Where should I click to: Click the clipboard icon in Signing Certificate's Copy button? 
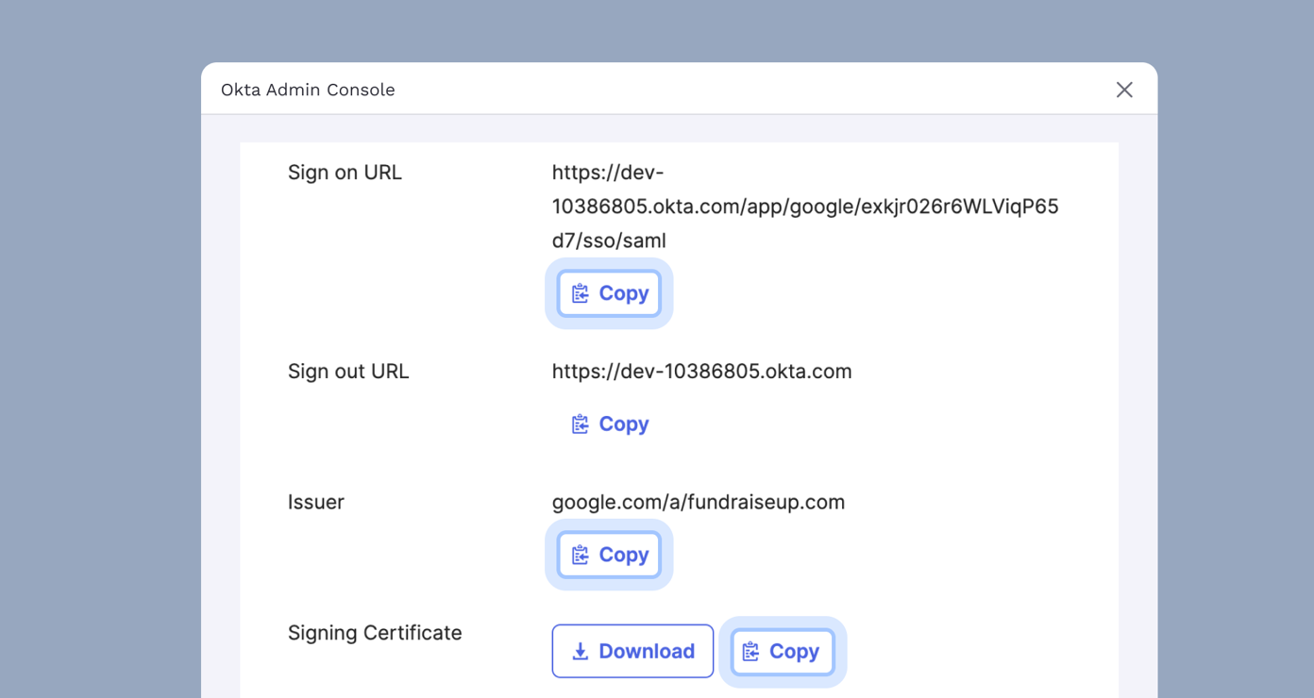click(751, 651)
